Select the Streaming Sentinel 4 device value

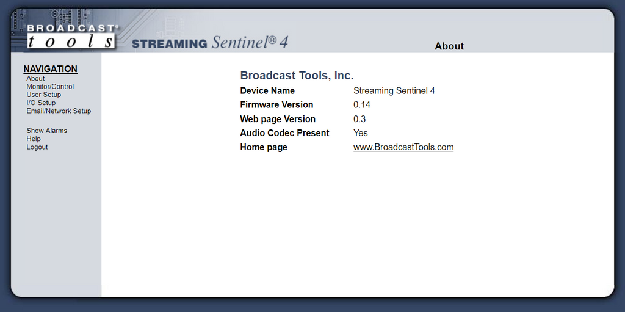[x=394, y=91]
